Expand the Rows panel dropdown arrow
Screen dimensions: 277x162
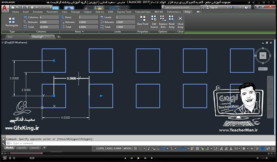(83, 32)
